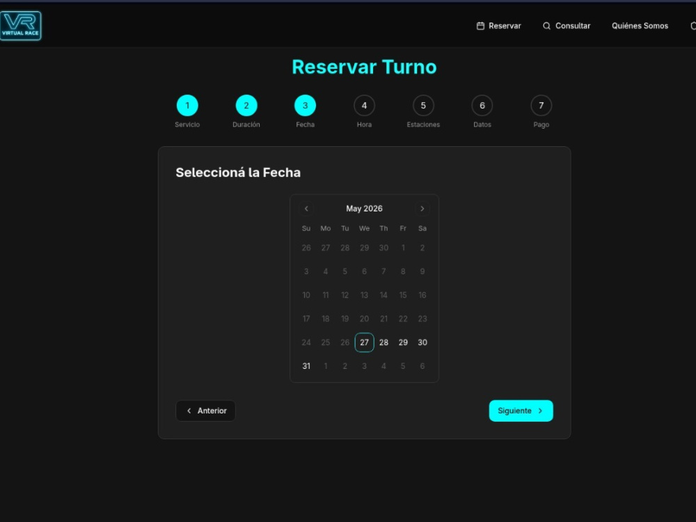The image size is (696, 522).
Task: Click the search icon beside Consultar
Action: coord(546,26)
